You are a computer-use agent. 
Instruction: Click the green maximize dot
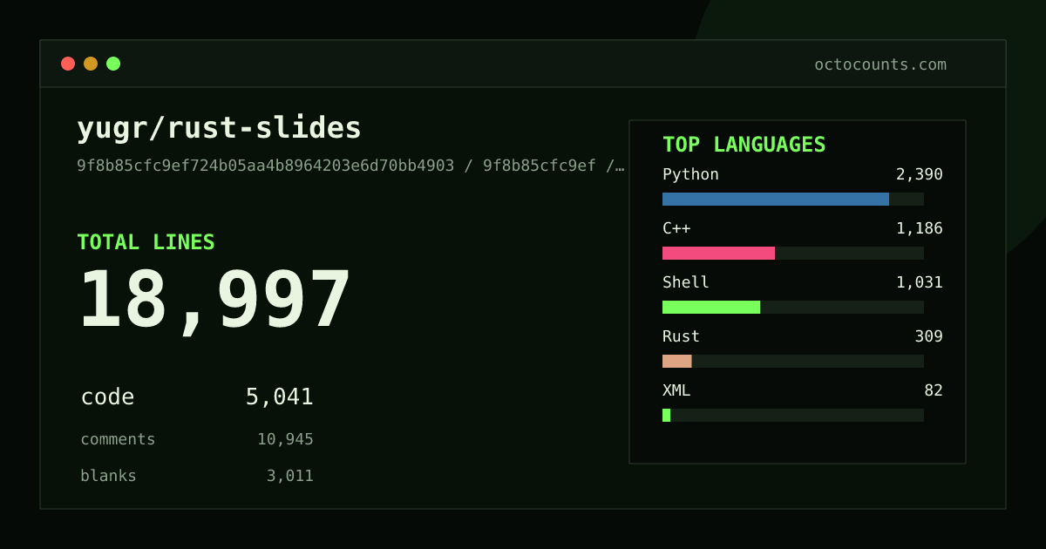coord(113,64)
